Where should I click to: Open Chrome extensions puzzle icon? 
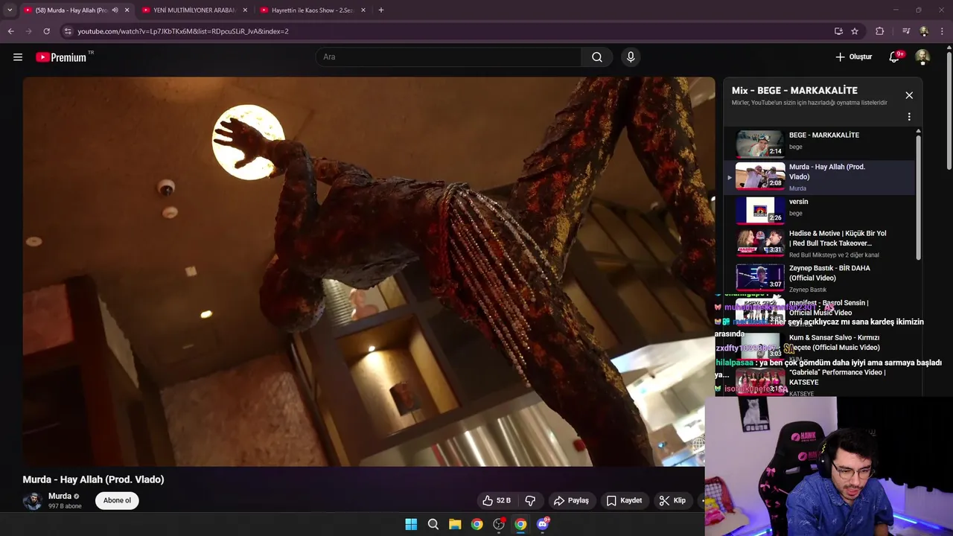point(880,31)
